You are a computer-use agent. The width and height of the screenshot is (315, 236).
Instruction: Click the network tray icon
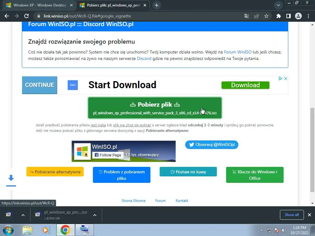(x=269, y=230)
